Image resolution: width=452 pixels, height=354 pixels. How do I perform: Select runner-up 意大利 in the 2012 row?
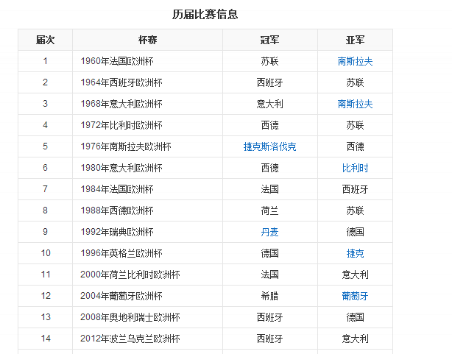click(x=355, y=339)
